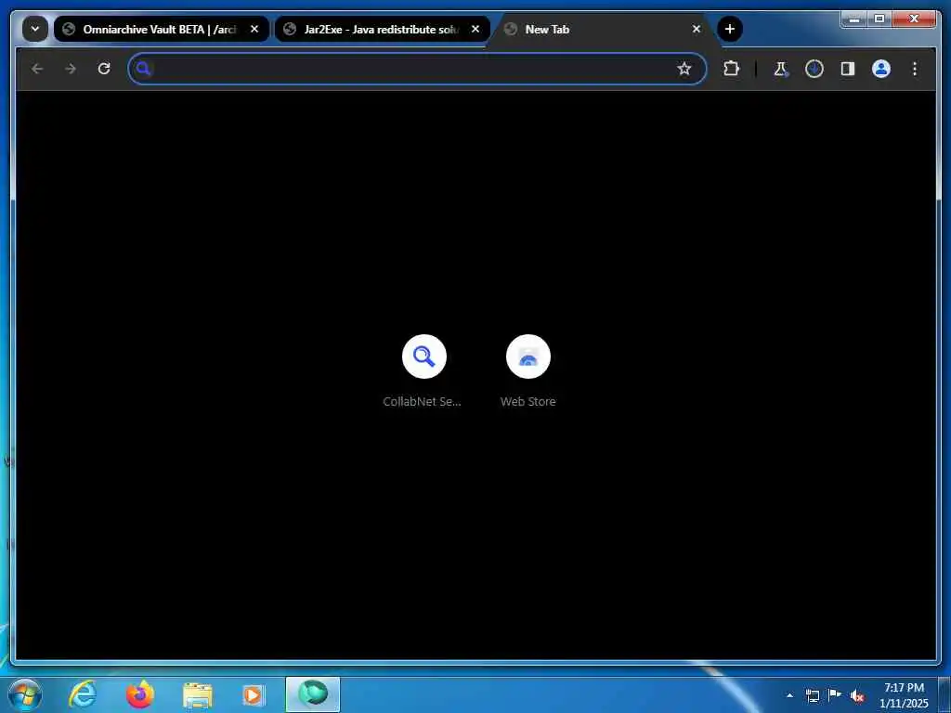This screenshot has width=951, height=713.
Task: Bookmark this page with the star
Action: click(684, 69)
